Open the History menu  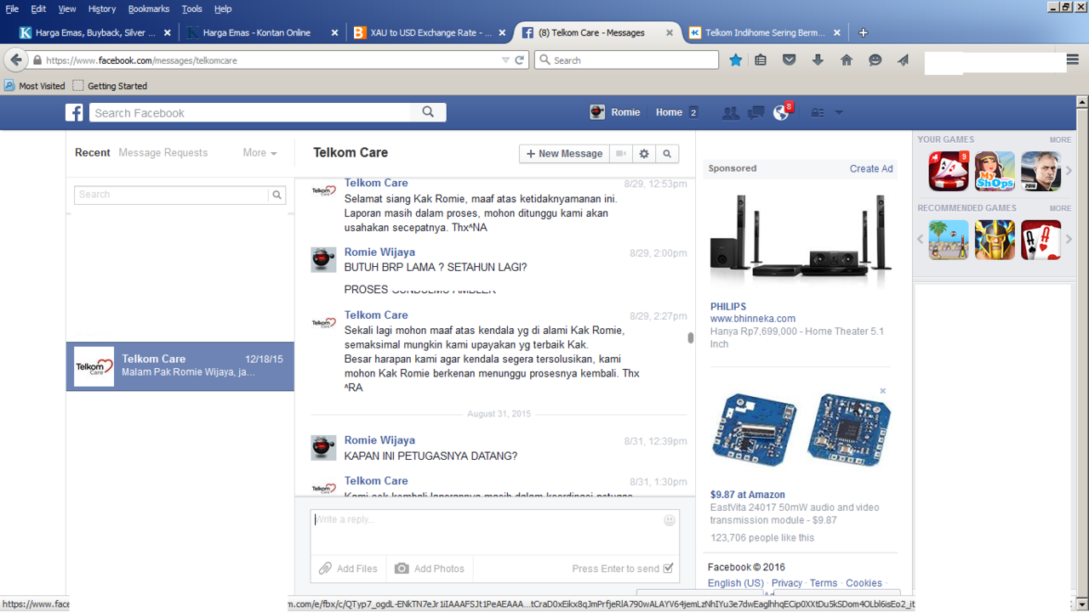point(101,8)
